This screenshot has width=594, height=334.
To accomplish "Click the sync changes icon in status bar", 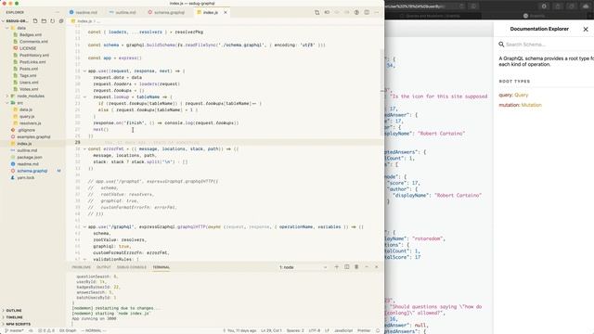I will point(31,330).
